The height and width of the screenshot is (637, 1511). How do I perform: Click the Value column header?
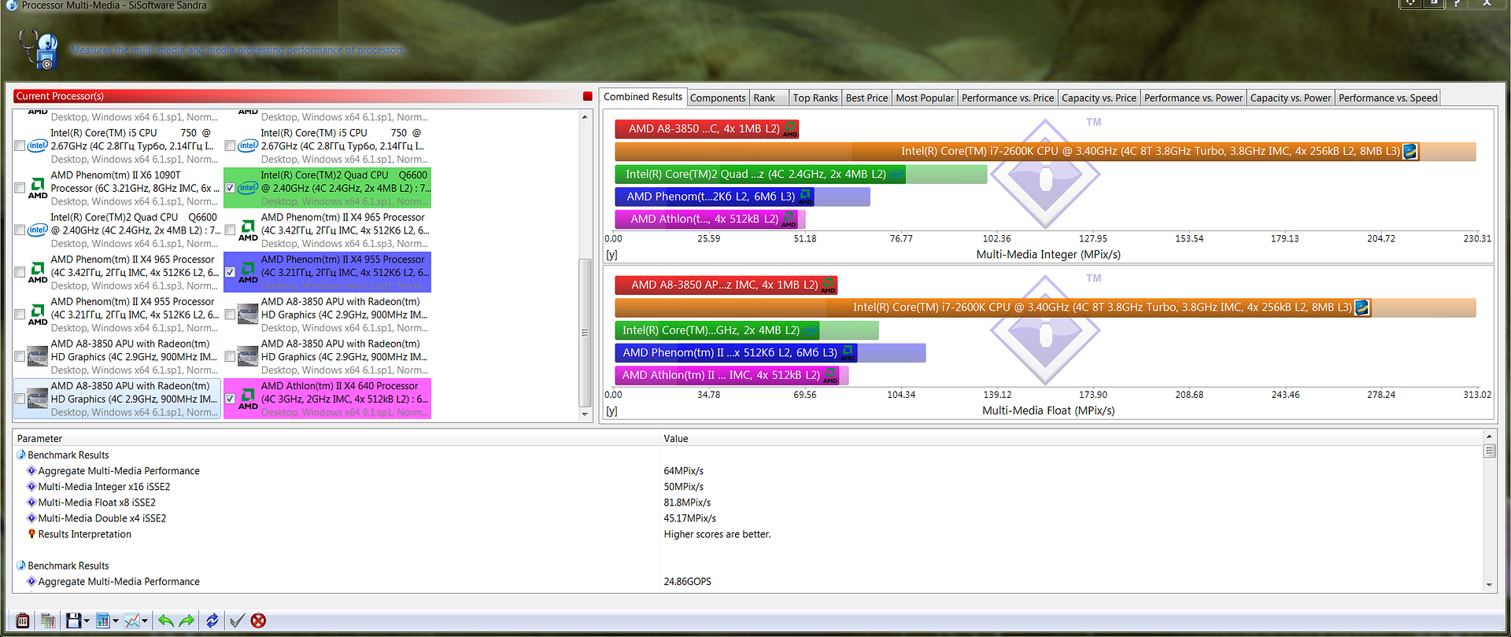tap(1071, 438)
